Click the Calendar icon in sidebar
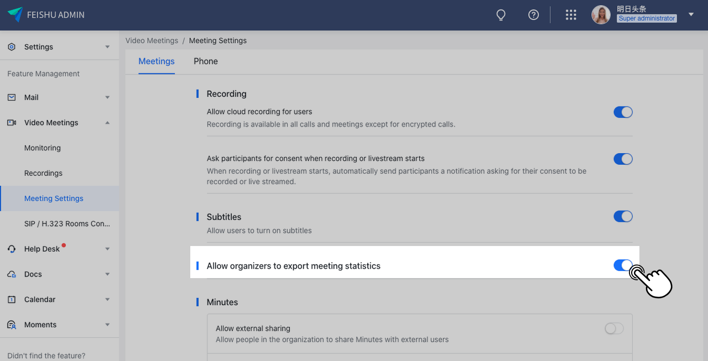The image size is (708, 361). point(12,300)
